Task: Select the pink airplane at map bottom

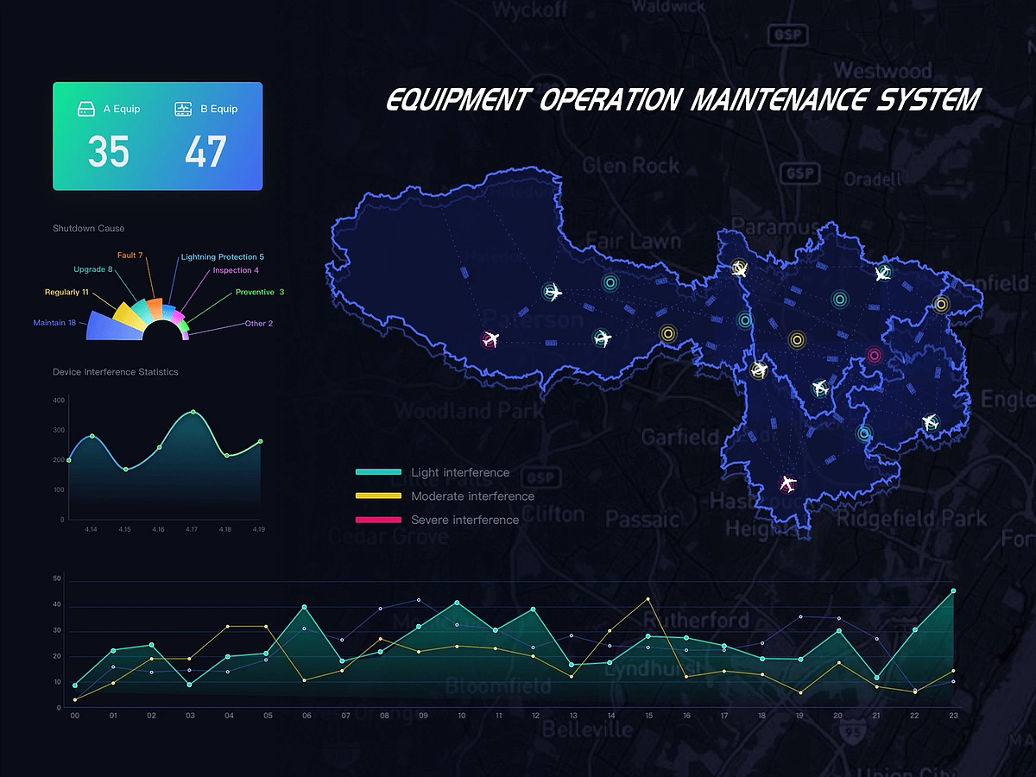Action: pyautogui.click(x=786, y=482)
